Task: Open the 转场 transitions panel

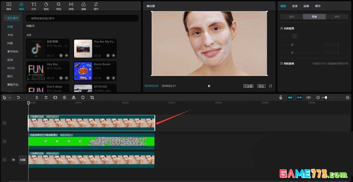Action: point(71,6)
